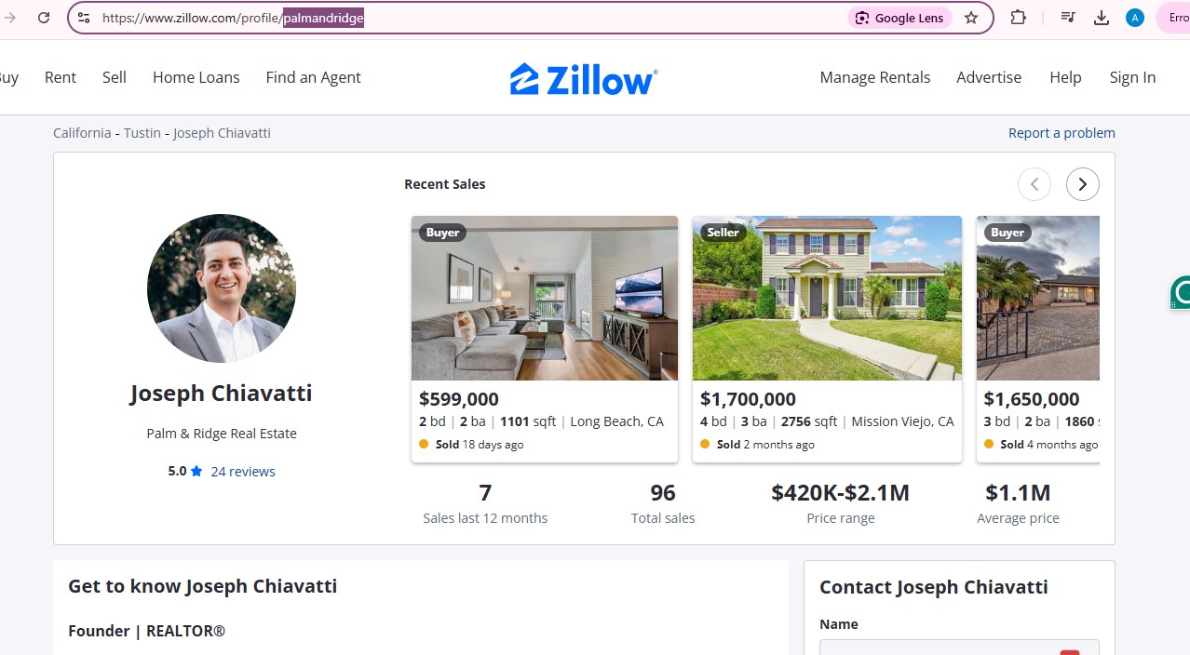This screenshot has height=655, width=1190.
Task: Search with Google Lens in address bar
Action: click(x=898, y=18)
